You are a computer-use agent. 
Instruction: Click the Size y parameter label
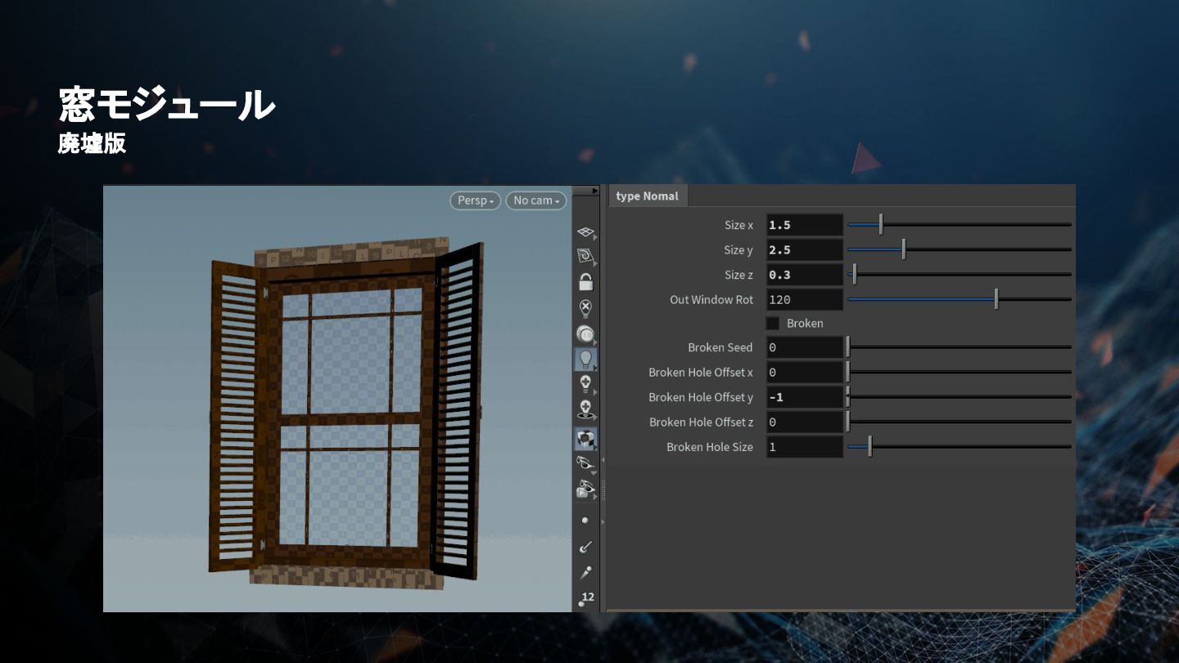[x=739, y=250]
